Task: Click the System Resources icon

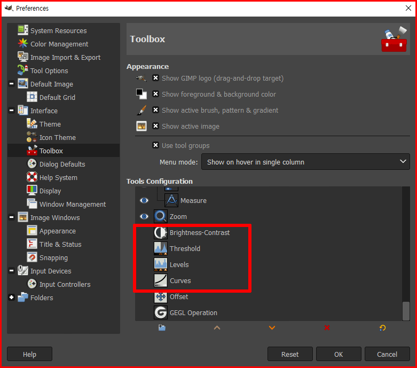Action: (23, 30)
